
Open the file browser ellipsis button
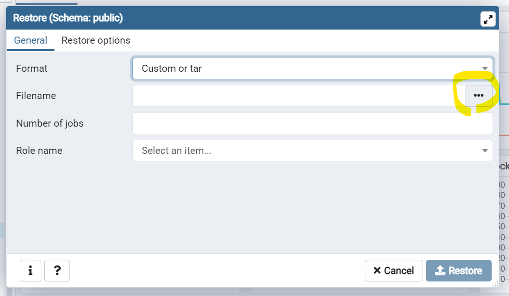[478, 95]
